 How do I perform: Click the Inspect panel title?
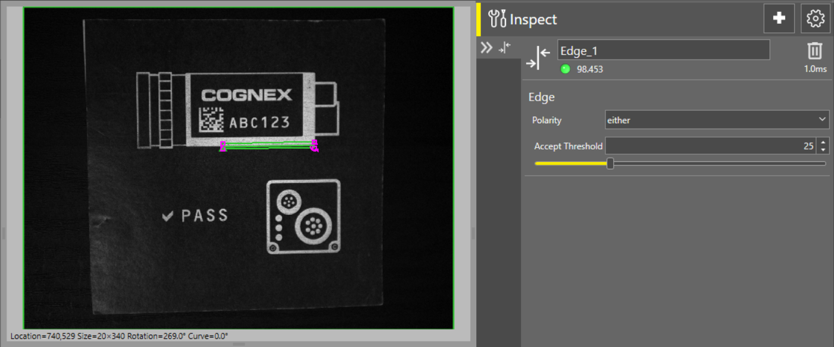pos(533,19)
